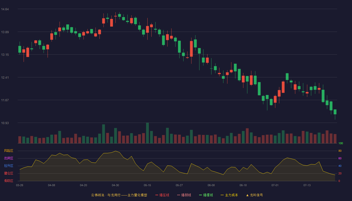Click the 云梯战法 主力量化模型 title text
Viewport: 352px width, 201px height.
tap(119, 195)
